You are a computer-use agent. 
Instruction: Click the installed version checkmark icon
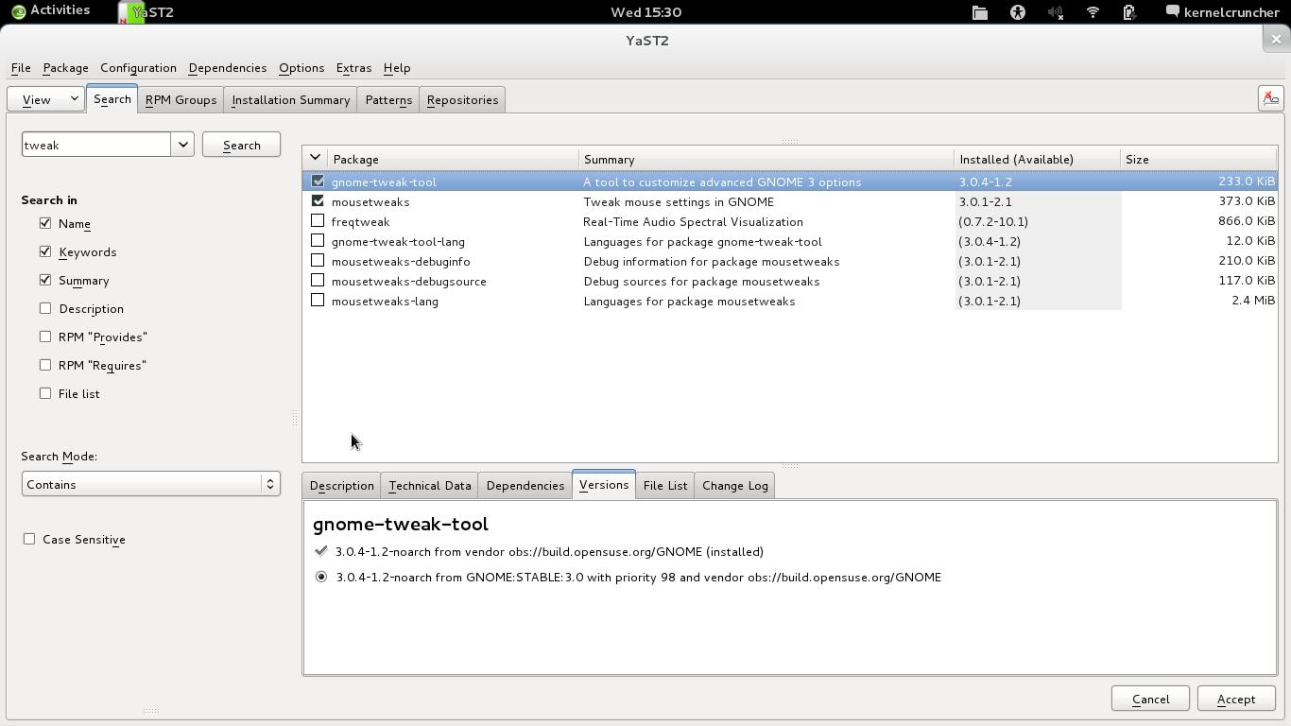tap(321, 551)
